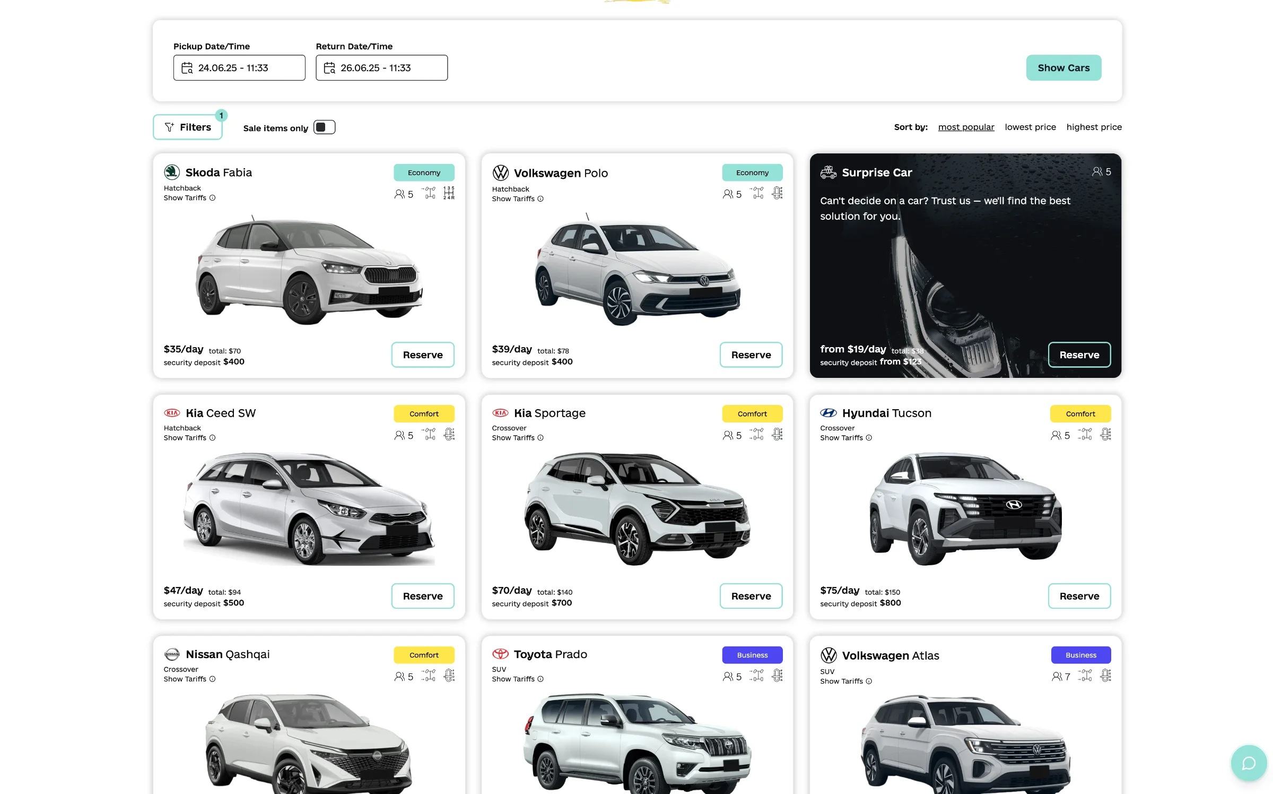Click the gearbox icon on Kia Sportage
Screen dimensions: 1273x794
(x=777, y=434)
